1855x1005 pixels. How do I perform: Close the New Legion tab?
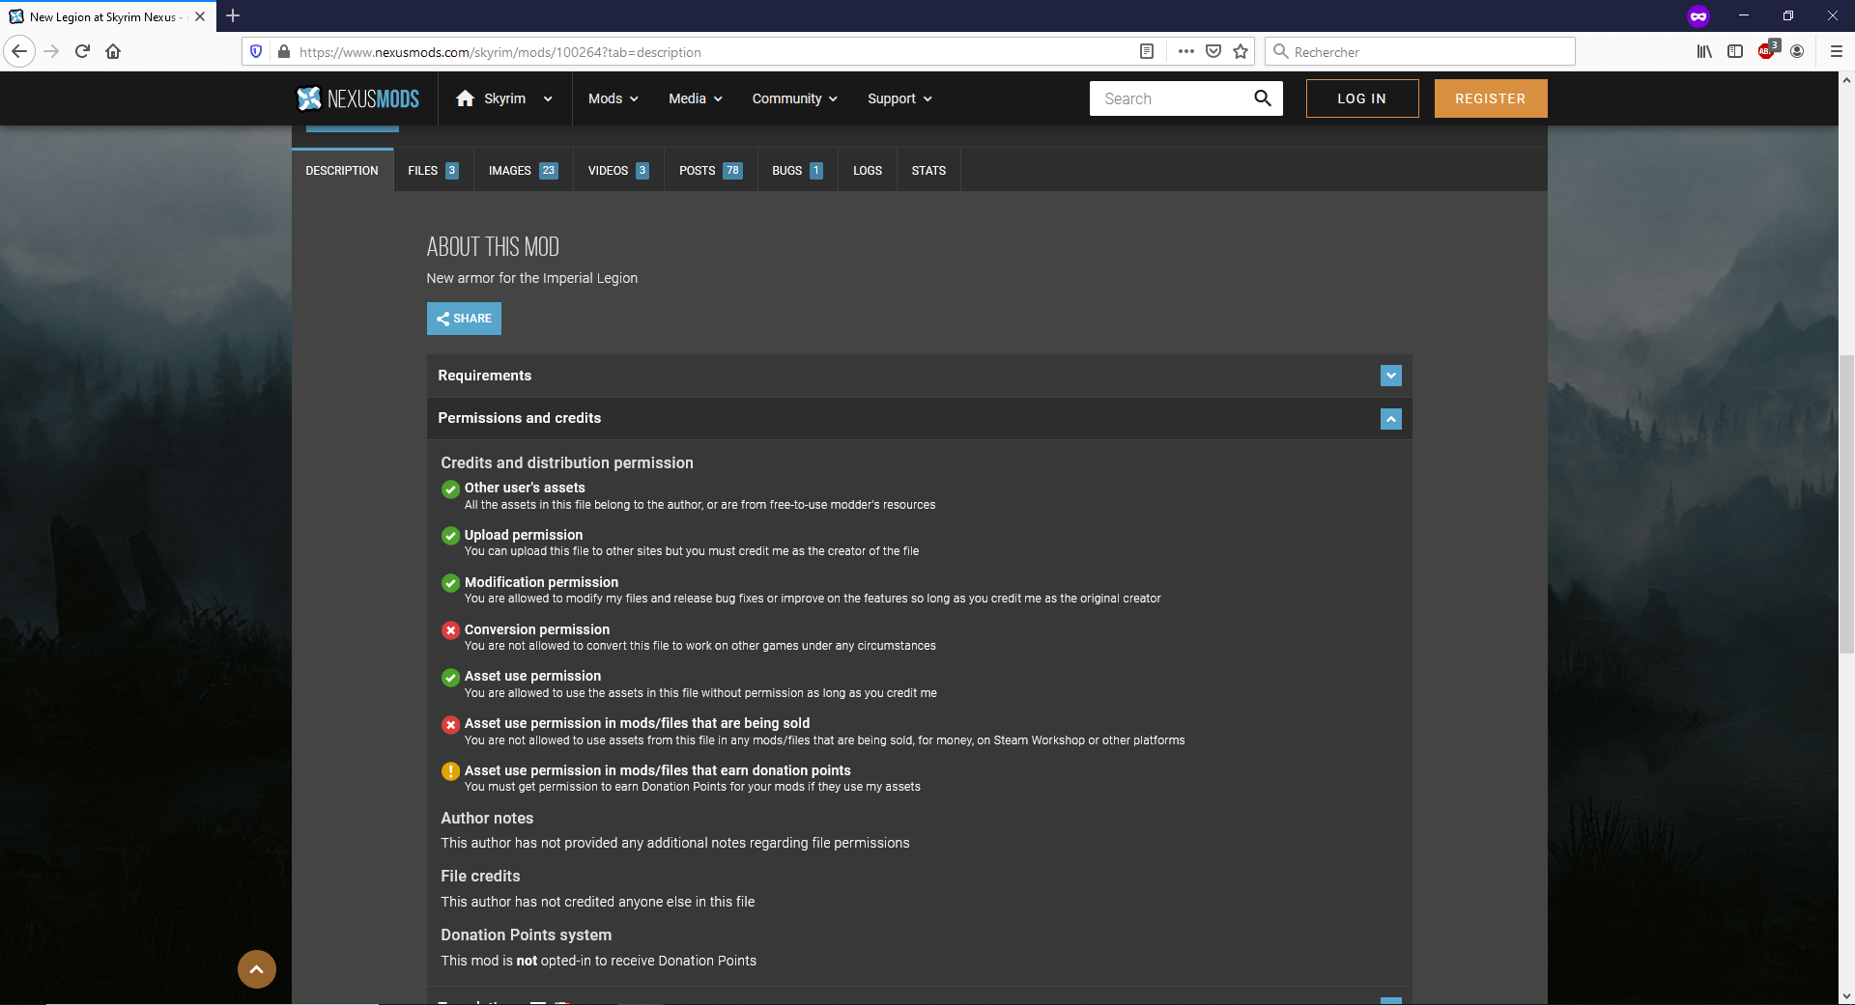(x=200, y=16)
